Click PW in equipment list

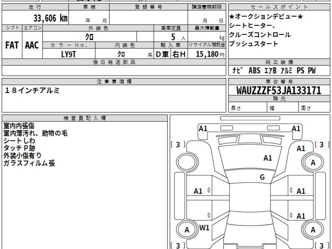click(x=312, y=71)
